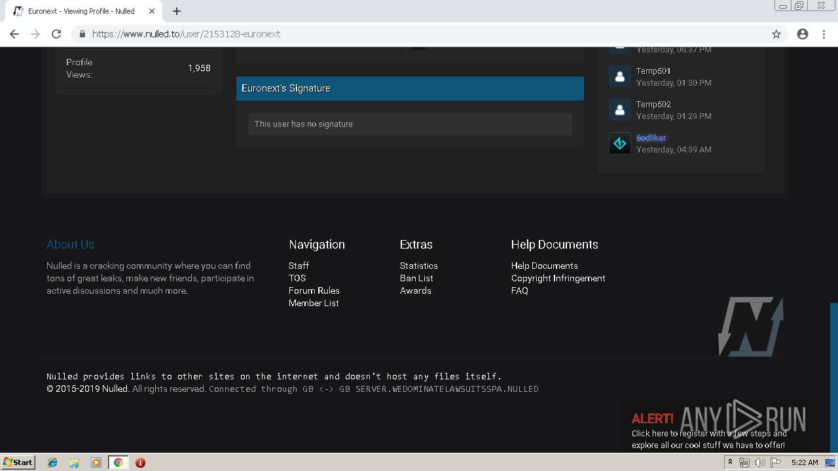The image size is (838, 471).
Task: Click the browser back arrow
Action: (x=14, y=34)
